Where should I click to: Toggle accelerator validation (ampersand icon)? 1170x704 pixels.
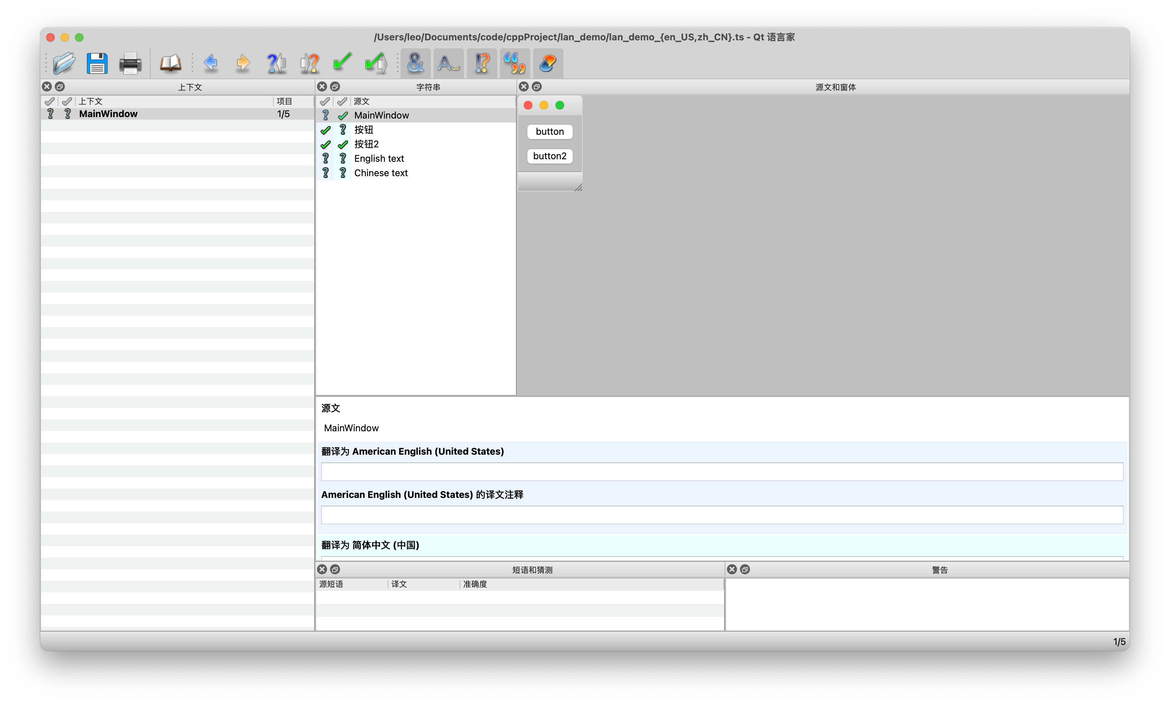pyautogui.click(x=415, y=63)
